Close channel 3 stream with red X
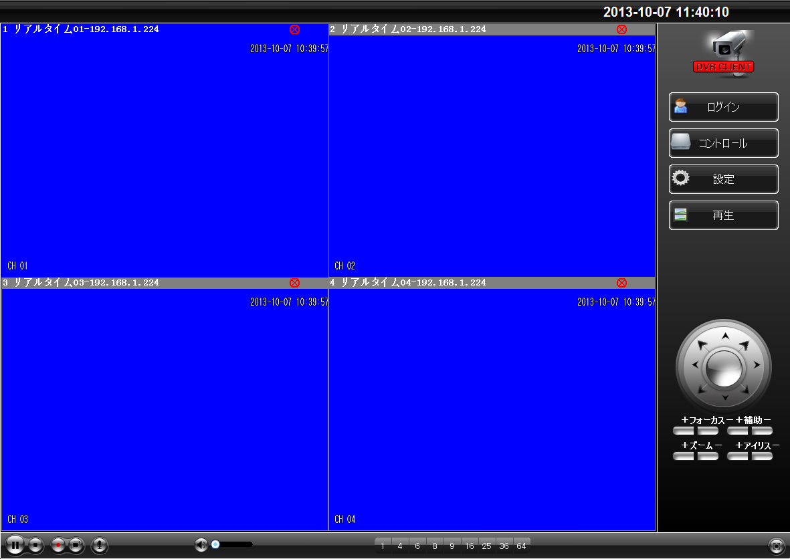The width and height of the screenshot is (790, 559). (295, 283)
